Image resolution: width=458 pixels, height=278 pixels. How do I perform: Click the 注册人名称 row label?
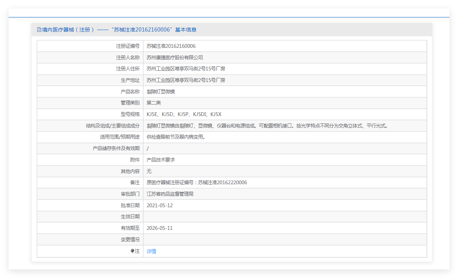(128, 57)
